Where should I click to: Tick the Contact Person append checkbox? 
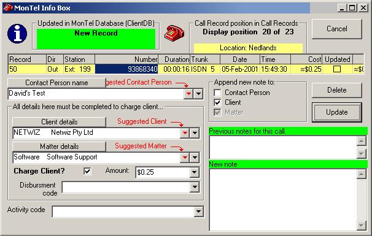217,93
